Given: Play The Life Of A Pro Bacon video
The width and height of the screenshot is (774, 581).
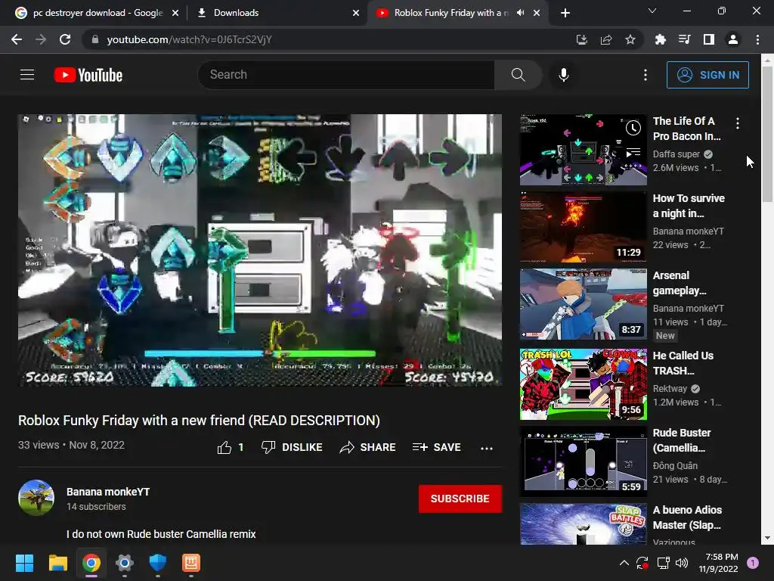Looking at the screenshot, I should point(583,151).
